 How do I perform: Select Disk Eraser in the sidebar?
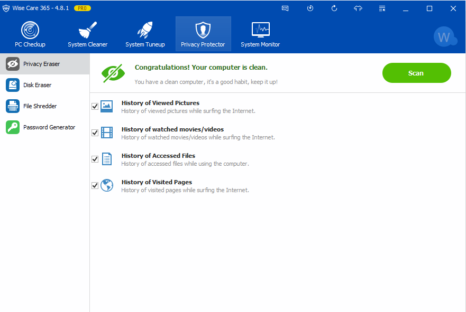click(x=44, y=85)
